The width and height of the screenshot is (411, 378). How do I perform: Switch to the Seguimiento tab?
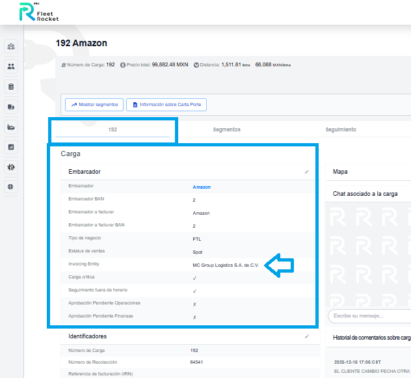point(341,129)
